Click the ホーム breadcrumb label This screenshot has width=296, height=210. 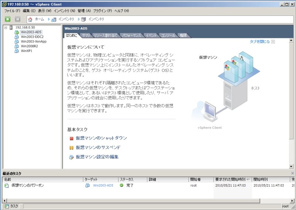pos(40,19)
